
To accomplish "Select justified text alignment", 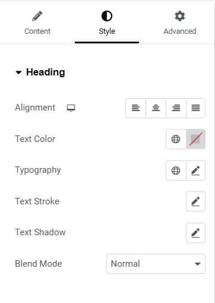I will point(195,108).
